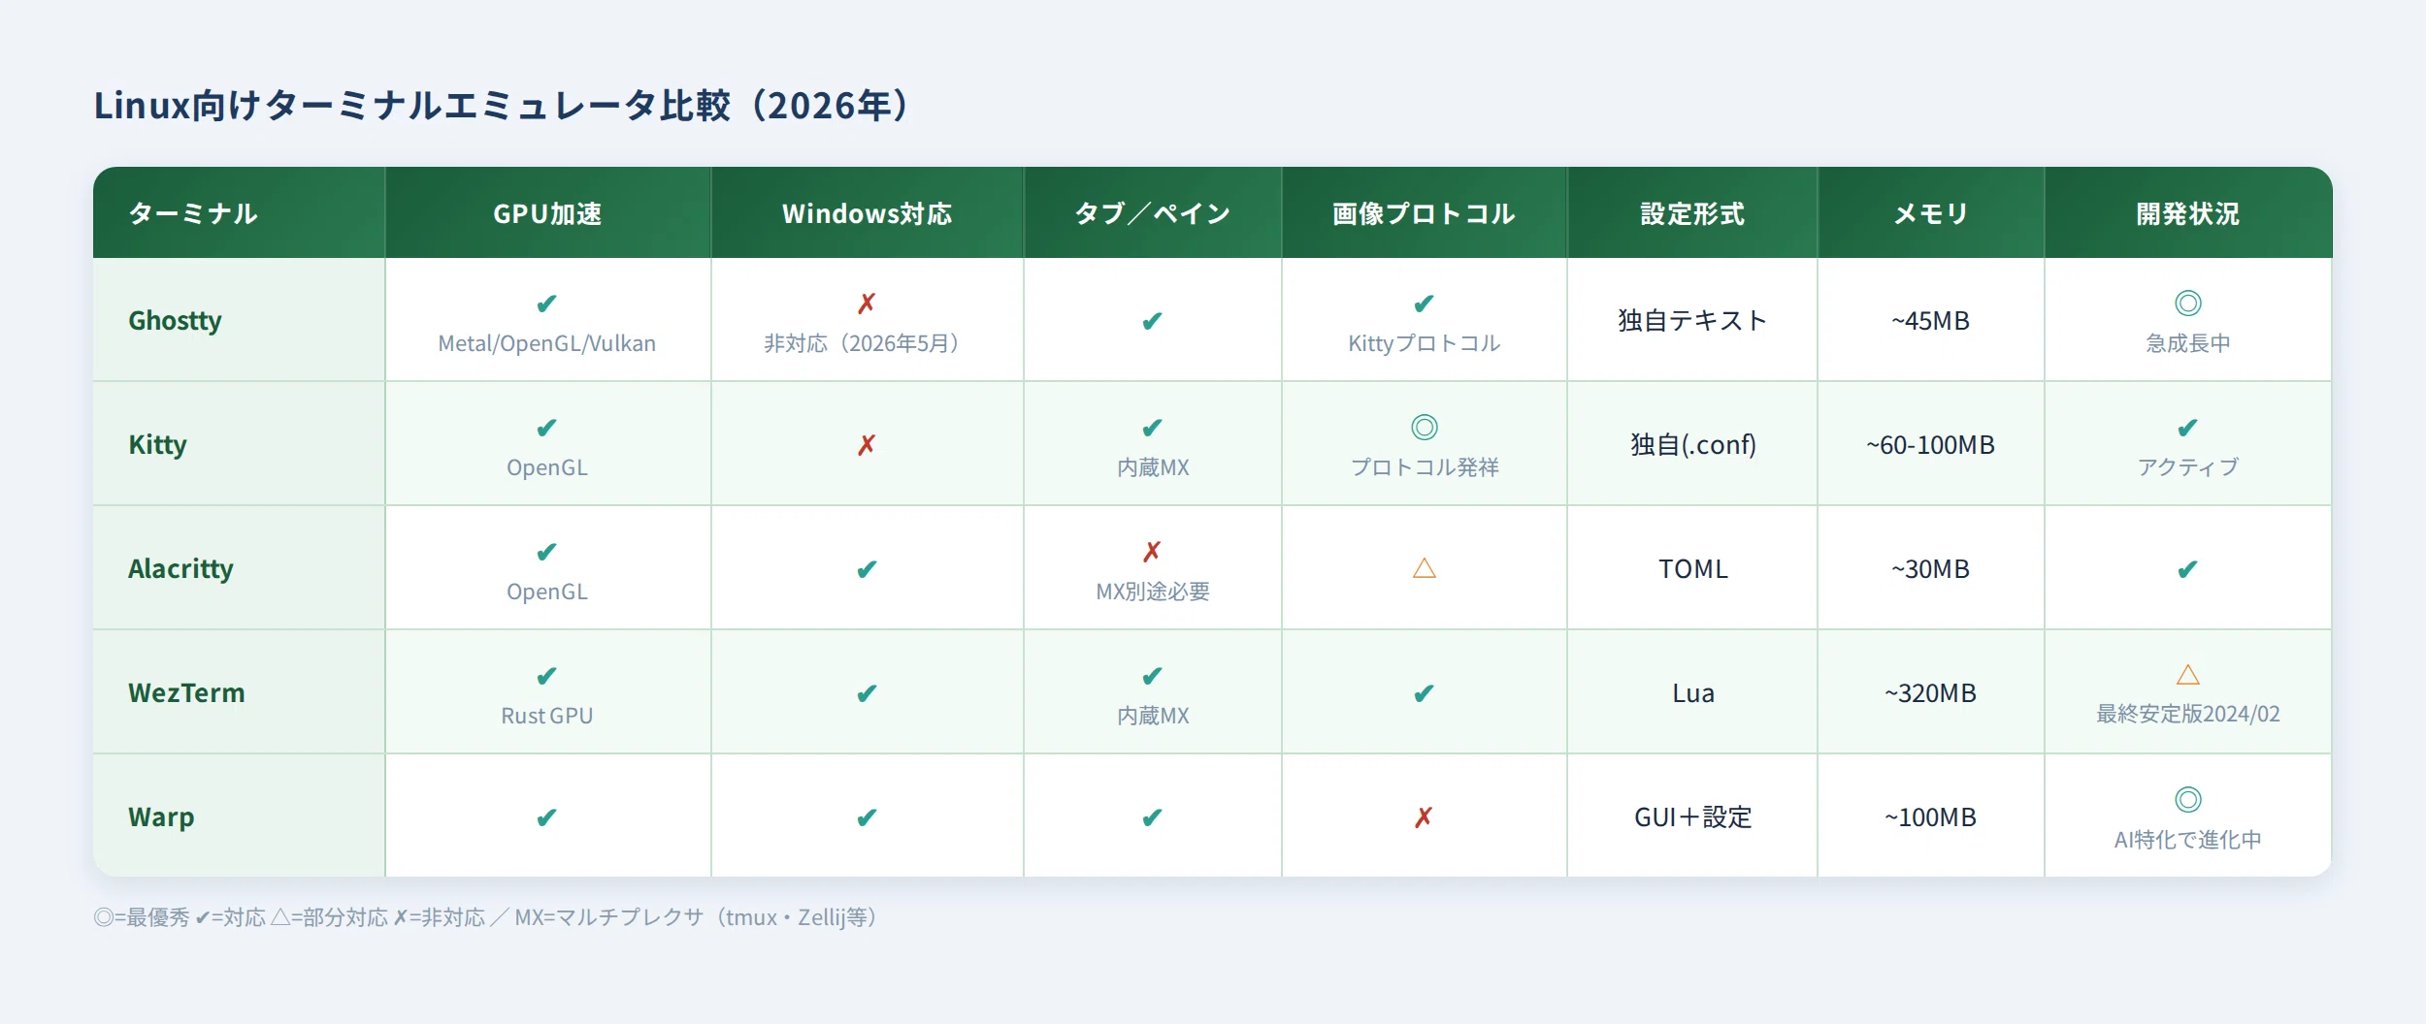Click the ~60-100MB memory value
This screenshot has height=1024, width=2426.
pos(1930,445)
